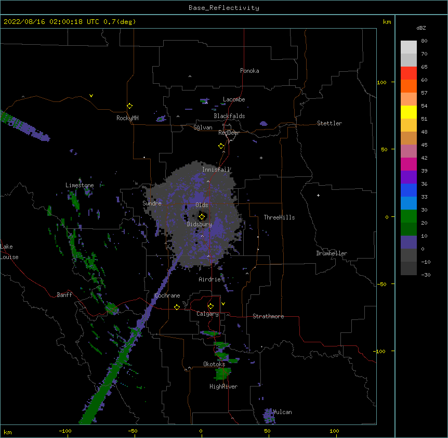Click the Lacombe city label
The height and width of the screenshot is (438, 448).
(234, 99)
